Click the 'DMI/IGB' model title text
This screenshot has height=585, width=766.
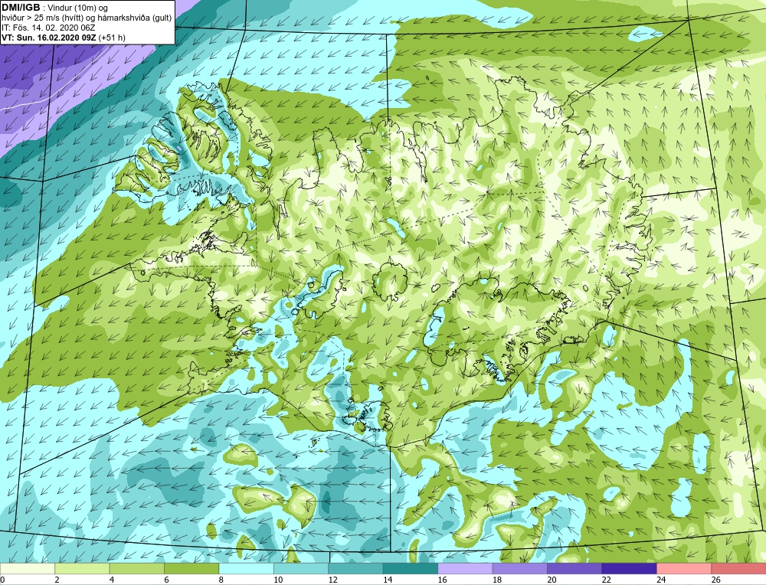click(x=21, y=8)
